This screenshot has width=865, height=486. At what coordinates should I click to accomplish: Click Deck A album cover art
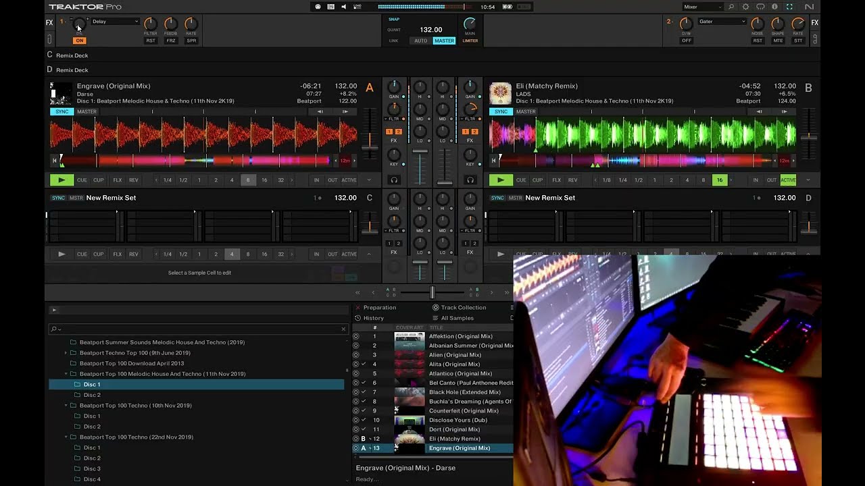(x=61, y=93)
